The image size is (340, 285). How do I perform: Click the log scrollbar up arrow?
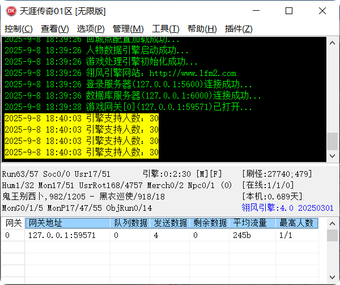click(333, 42)
